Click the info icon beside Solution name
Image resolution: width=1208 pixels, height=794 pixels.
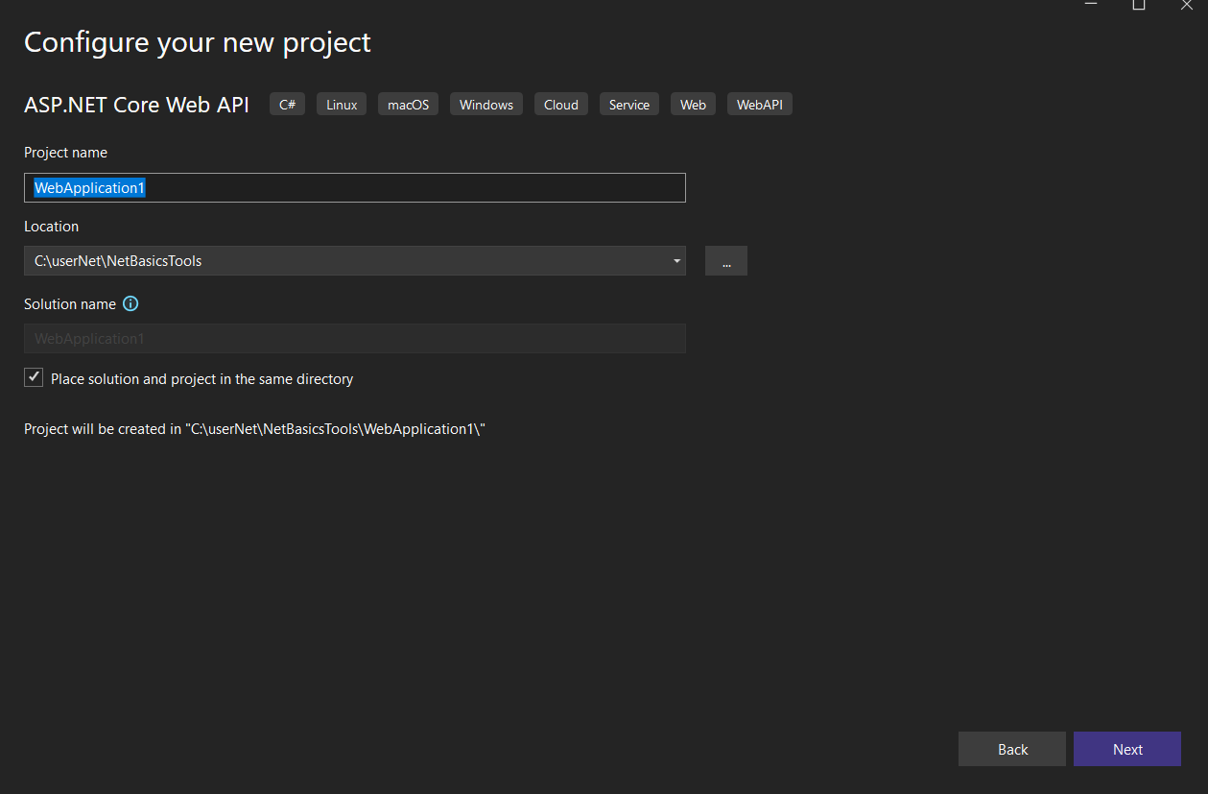130,303
